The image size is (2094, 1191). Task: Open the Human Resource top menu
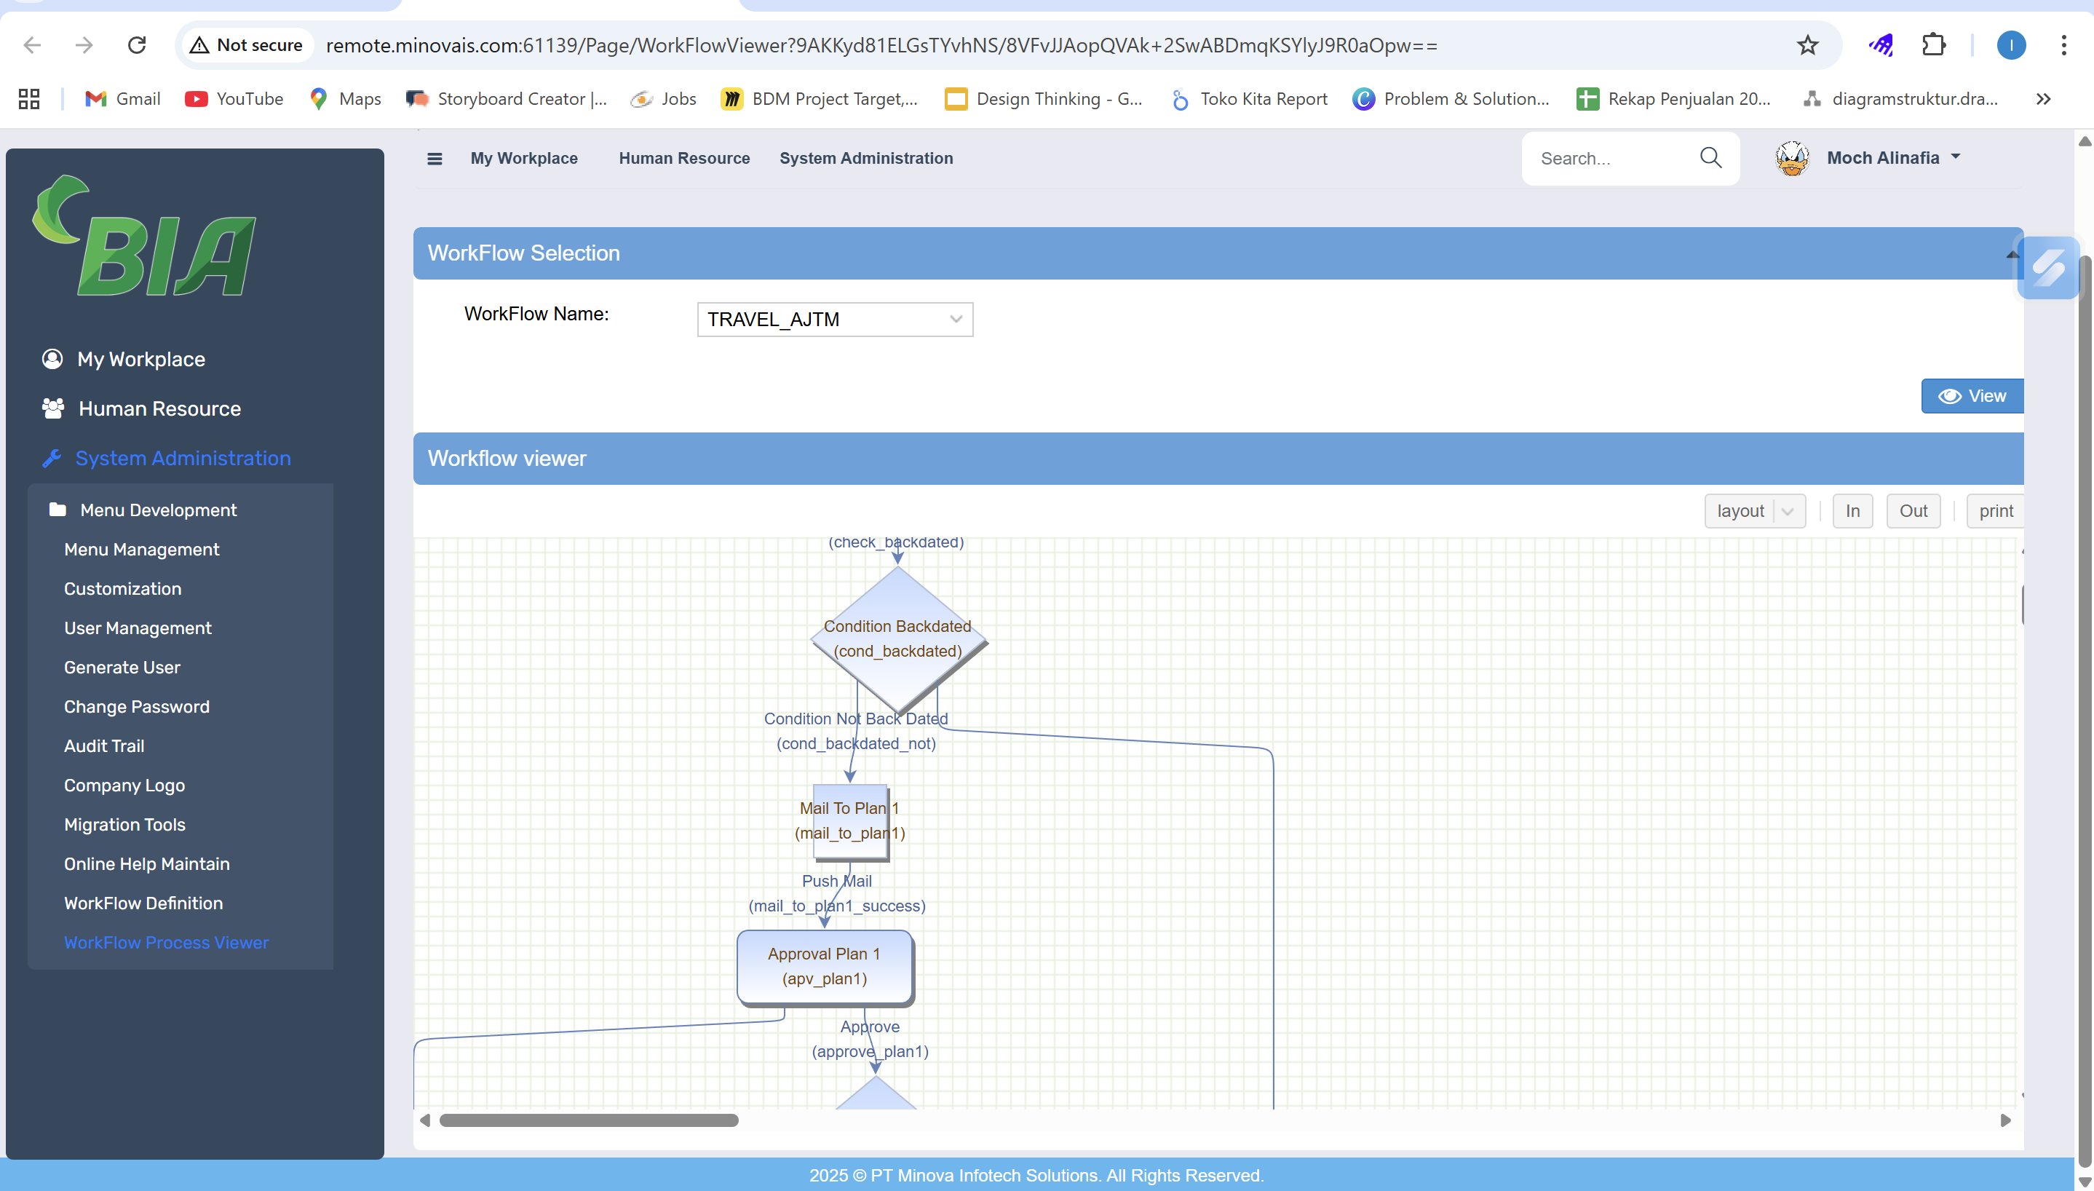click(x=683, y=159)
